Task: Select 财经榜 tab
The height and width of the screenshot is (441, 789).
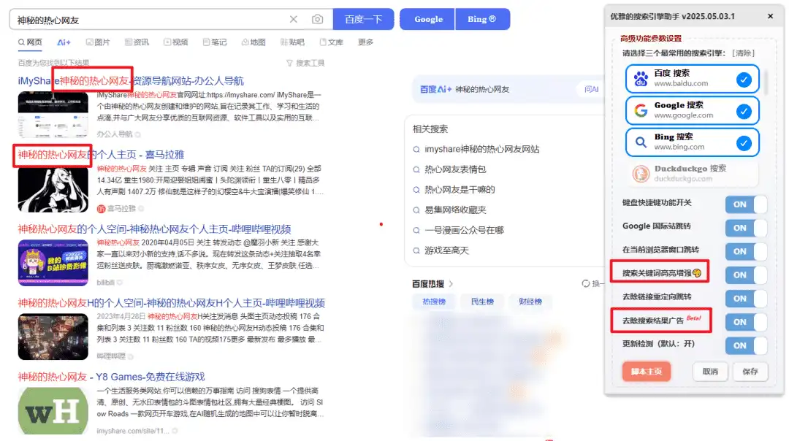Action: (x=530, y=302)
